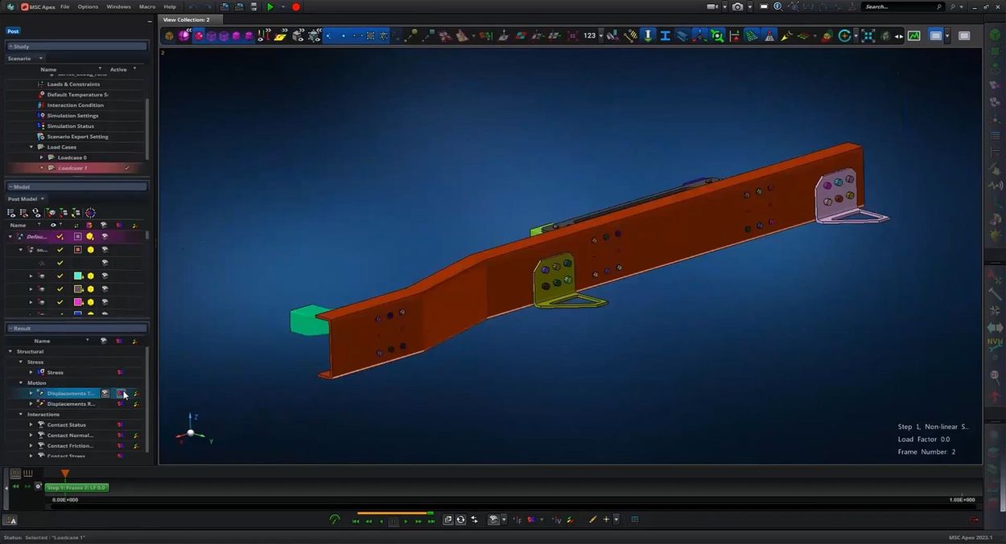This screenshot has height=544, width=1006.
Task: Select Displacements Rotational result entry
Action: pos(71,404)
